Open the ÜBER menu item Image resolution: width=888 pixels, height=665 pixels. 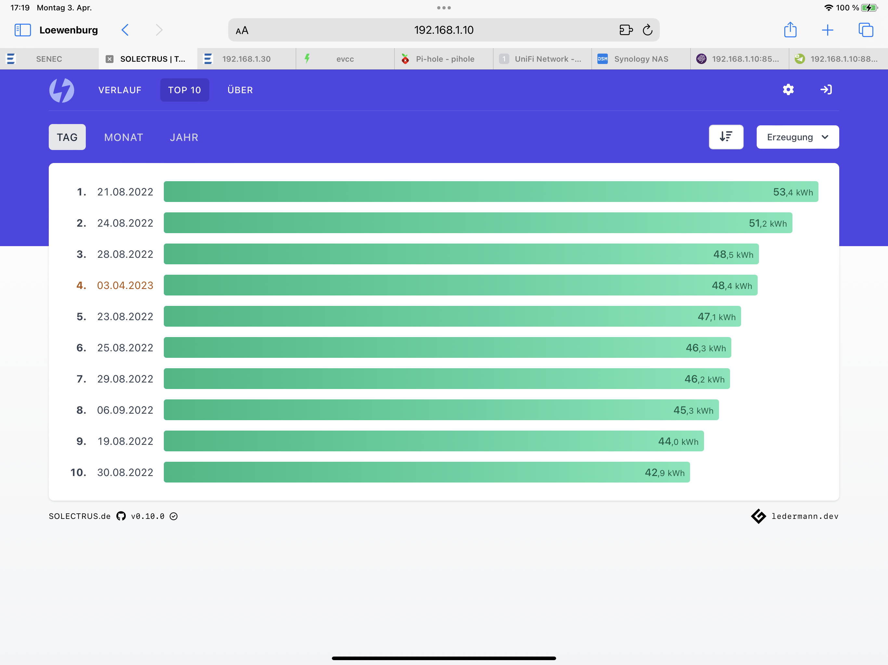tap(240, 90)
